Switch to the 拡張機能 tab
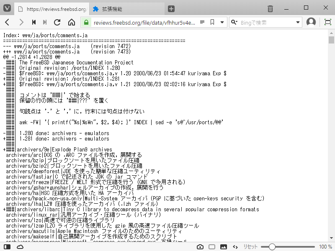 click(x=127, y=9)
